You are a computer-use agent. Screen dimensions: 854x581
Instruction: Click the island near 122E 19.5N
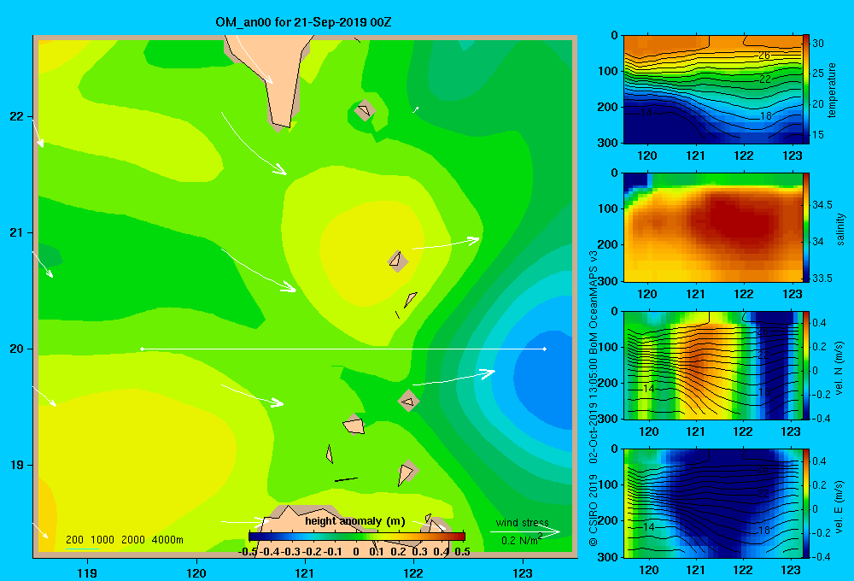tap(408, 401)
